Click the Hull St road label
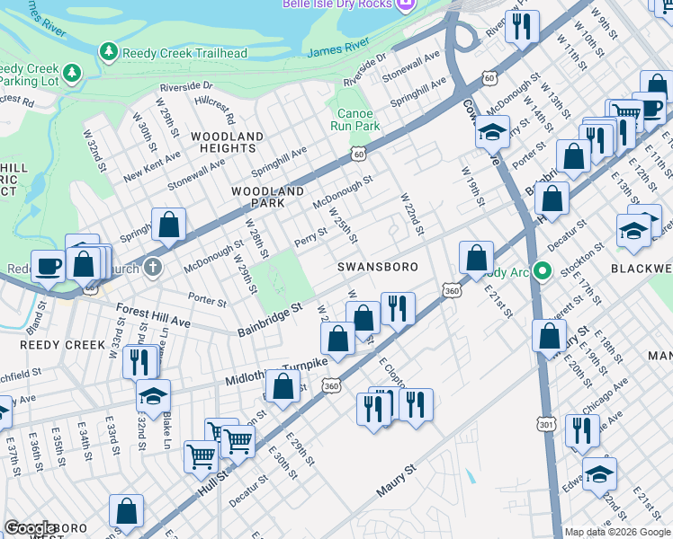This screenshot has height=539, width=673. pyautogui.click(x=214, y=483)
